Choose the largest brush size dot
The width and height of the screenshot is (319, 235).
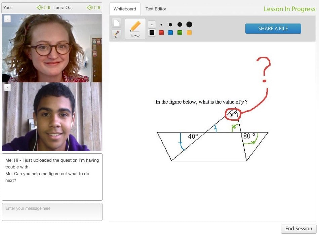click(189, 25)
